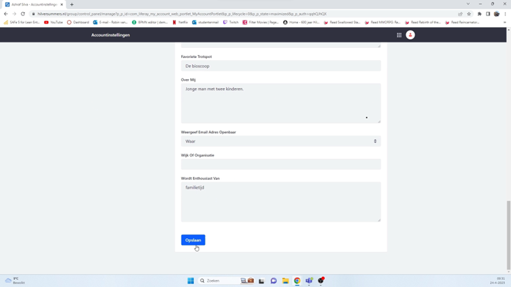Image resolution: width=511 pixels, height=287 pixels.
Task: Bookmark this page with the star icon
Action: tap(469, 14)
